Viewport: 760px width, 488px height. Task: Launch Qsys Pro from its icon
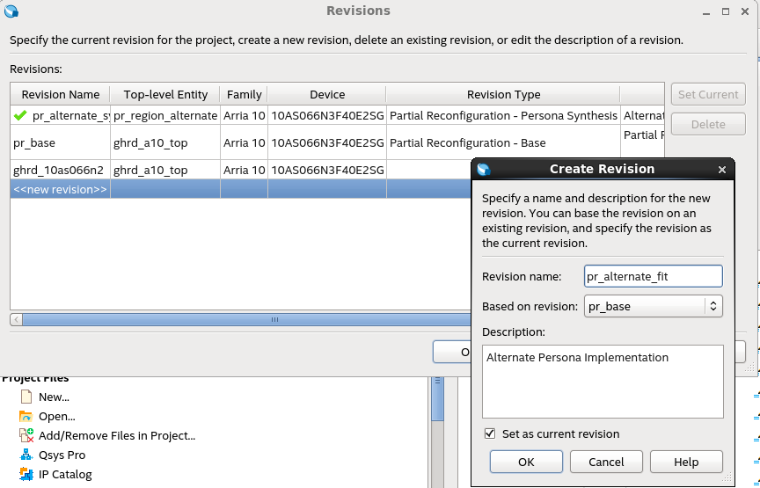pos(25,455)
